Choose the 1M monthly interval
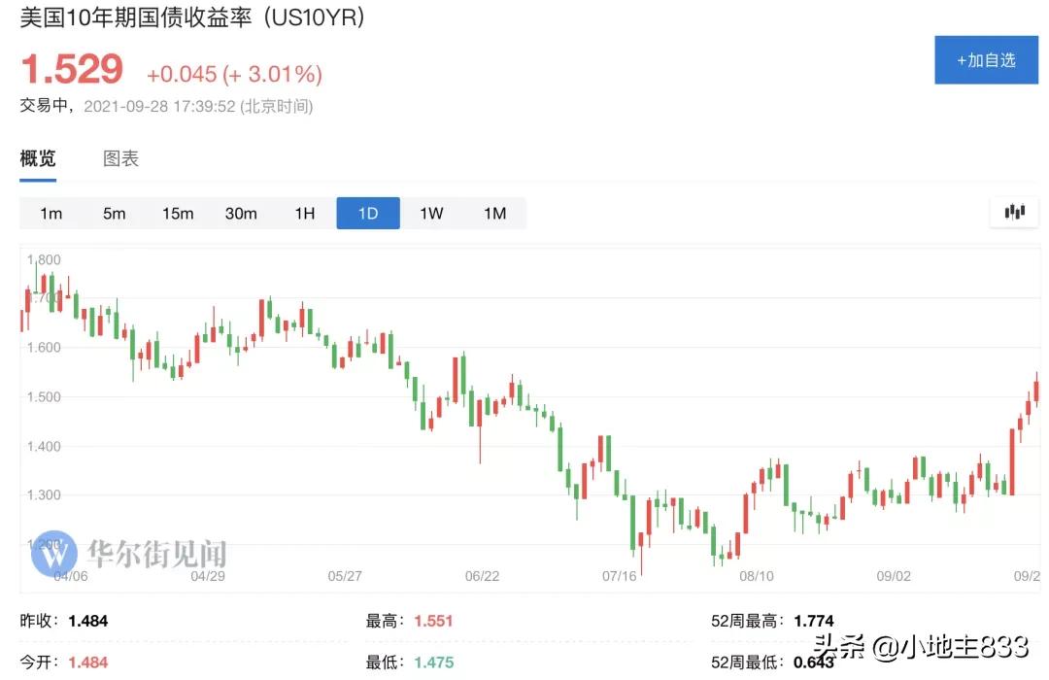This screenshot has width=1049, height=680. [495, 214]
